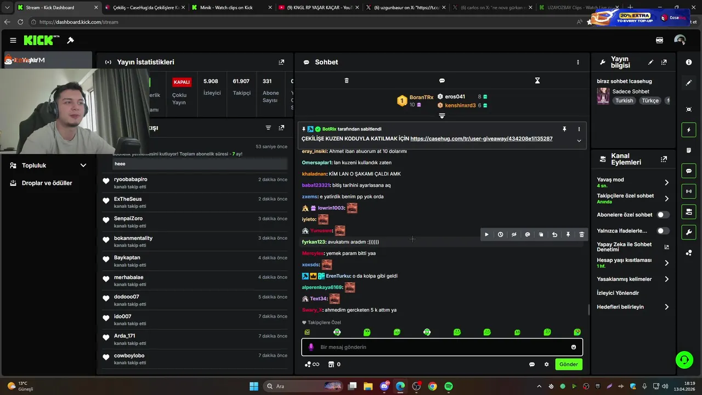Click the shop icon showing 0 under the message box
Image resolution: width=702 pixels, height=395 pixels.
pos(334,364)
